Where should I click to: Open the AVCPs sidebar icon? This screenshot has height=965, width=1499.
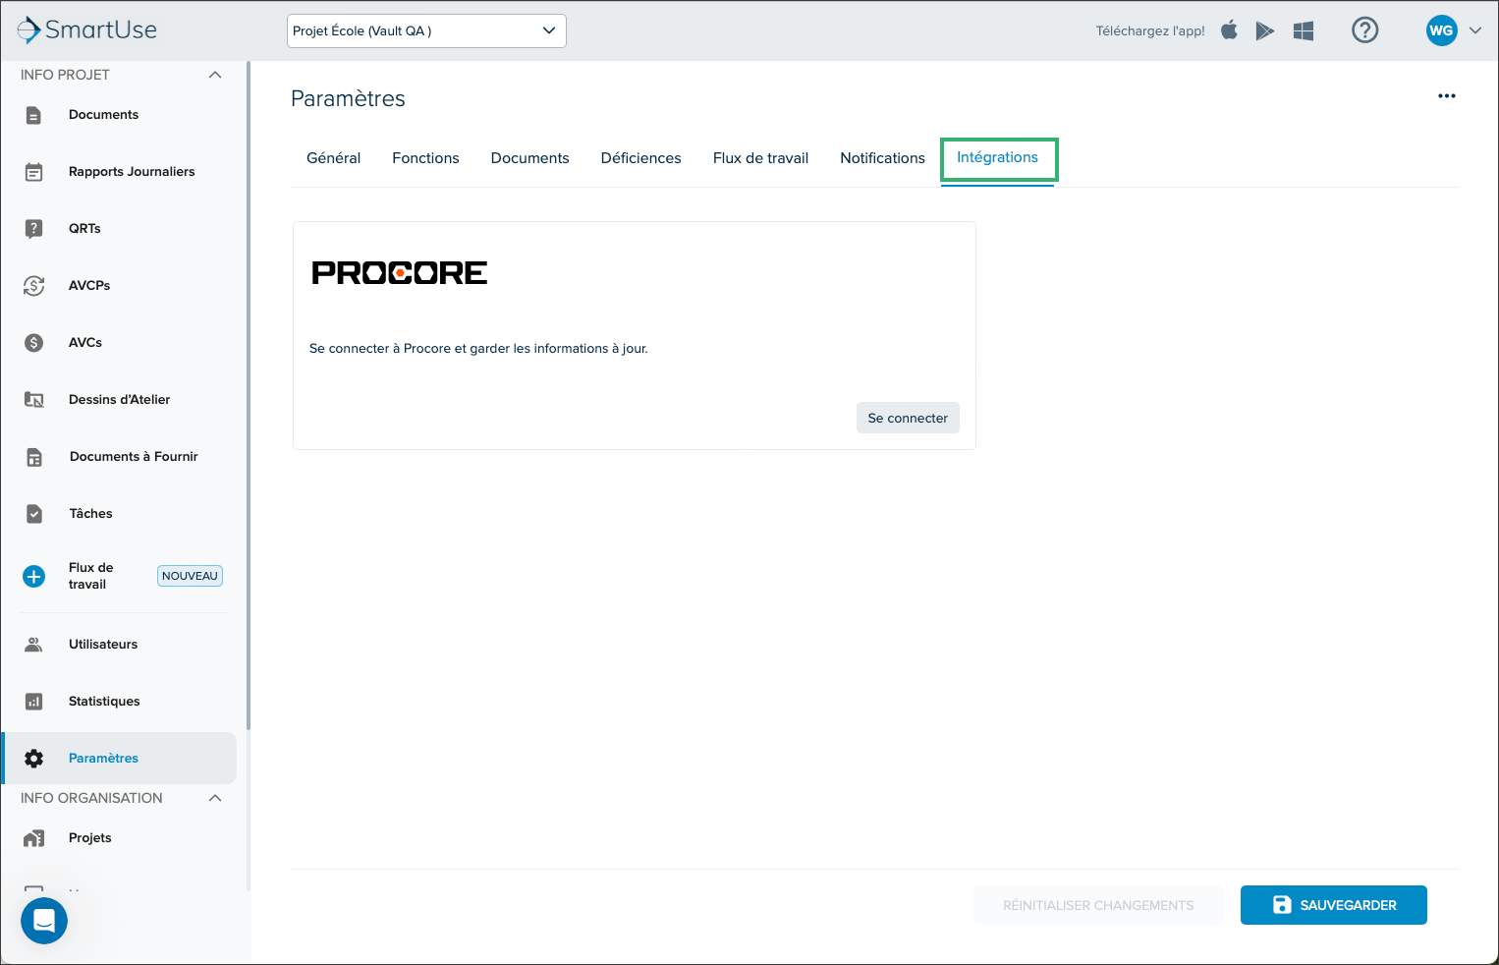click(x=33, y=286)
